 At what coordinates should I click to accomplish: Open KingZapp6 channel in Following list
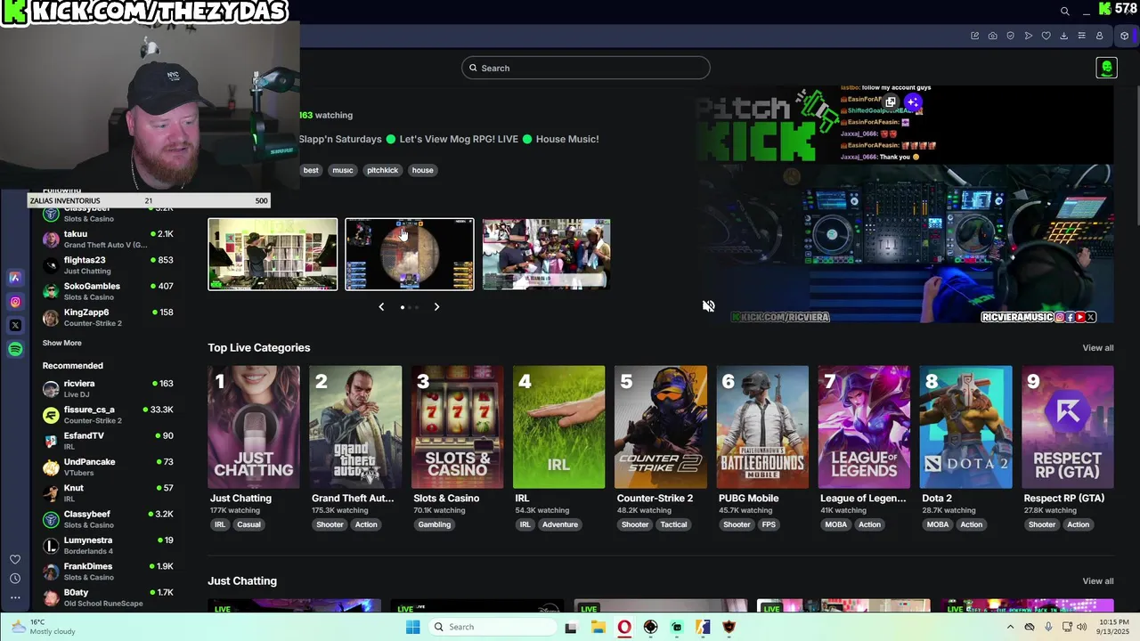click(108, 317)
